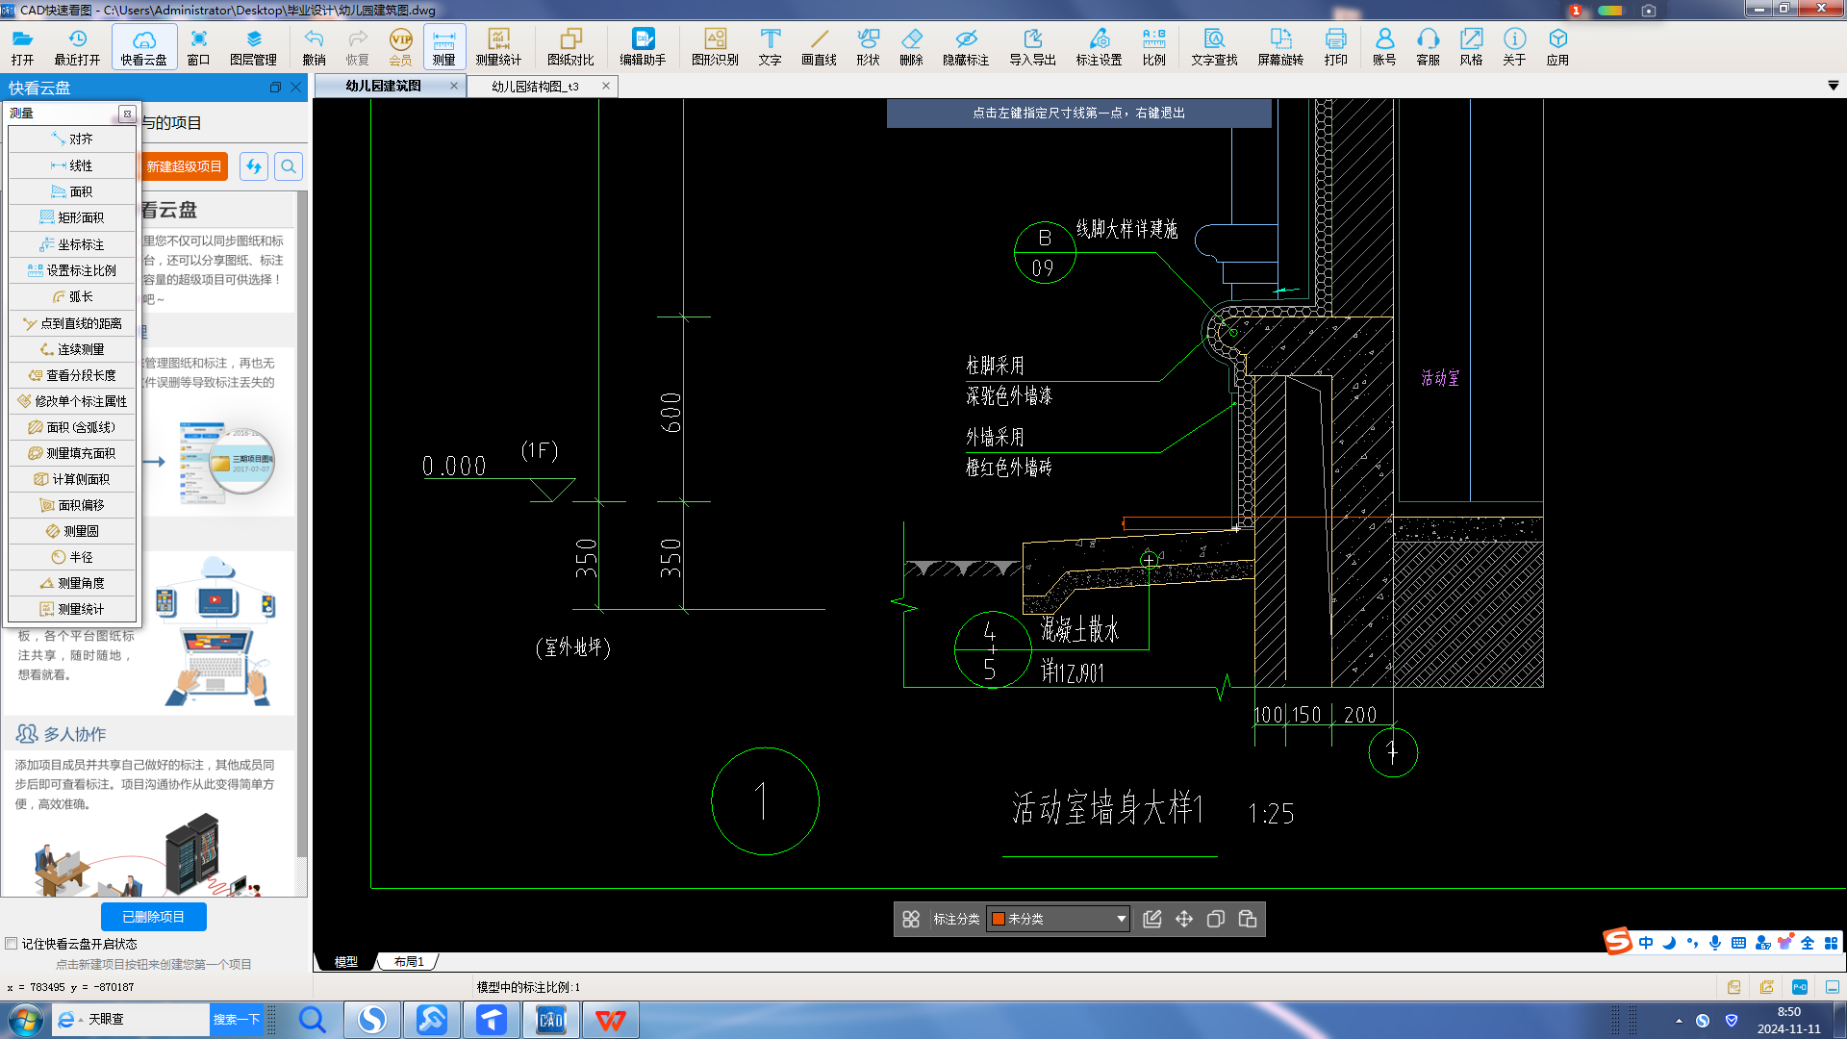Choose 对齐 in measure menu
This screenshot has height=1039, width=1847.
[73, 139]
